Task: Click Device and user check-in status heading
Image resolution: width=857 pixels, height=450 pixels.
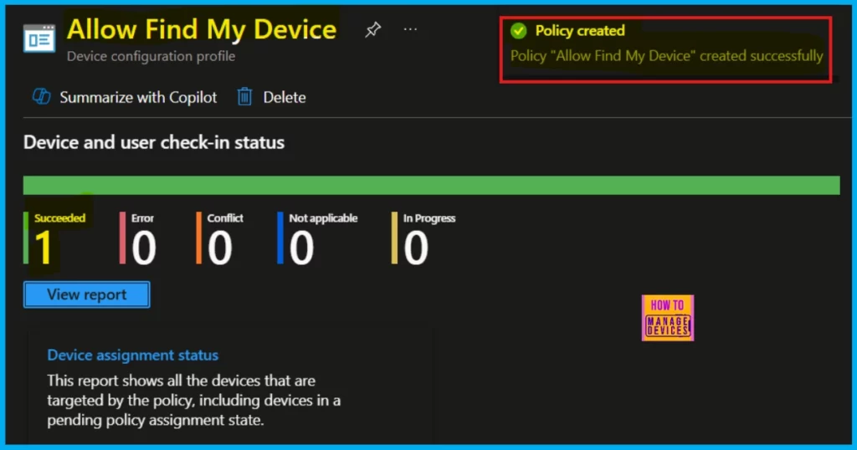Action: pyautogui.click(x=154, y=142)
